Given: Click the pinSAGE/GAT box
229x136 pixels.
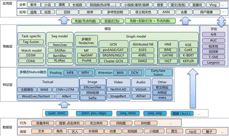Looking at the screenshot, I should pyautogui.click(x=113, y=50).
